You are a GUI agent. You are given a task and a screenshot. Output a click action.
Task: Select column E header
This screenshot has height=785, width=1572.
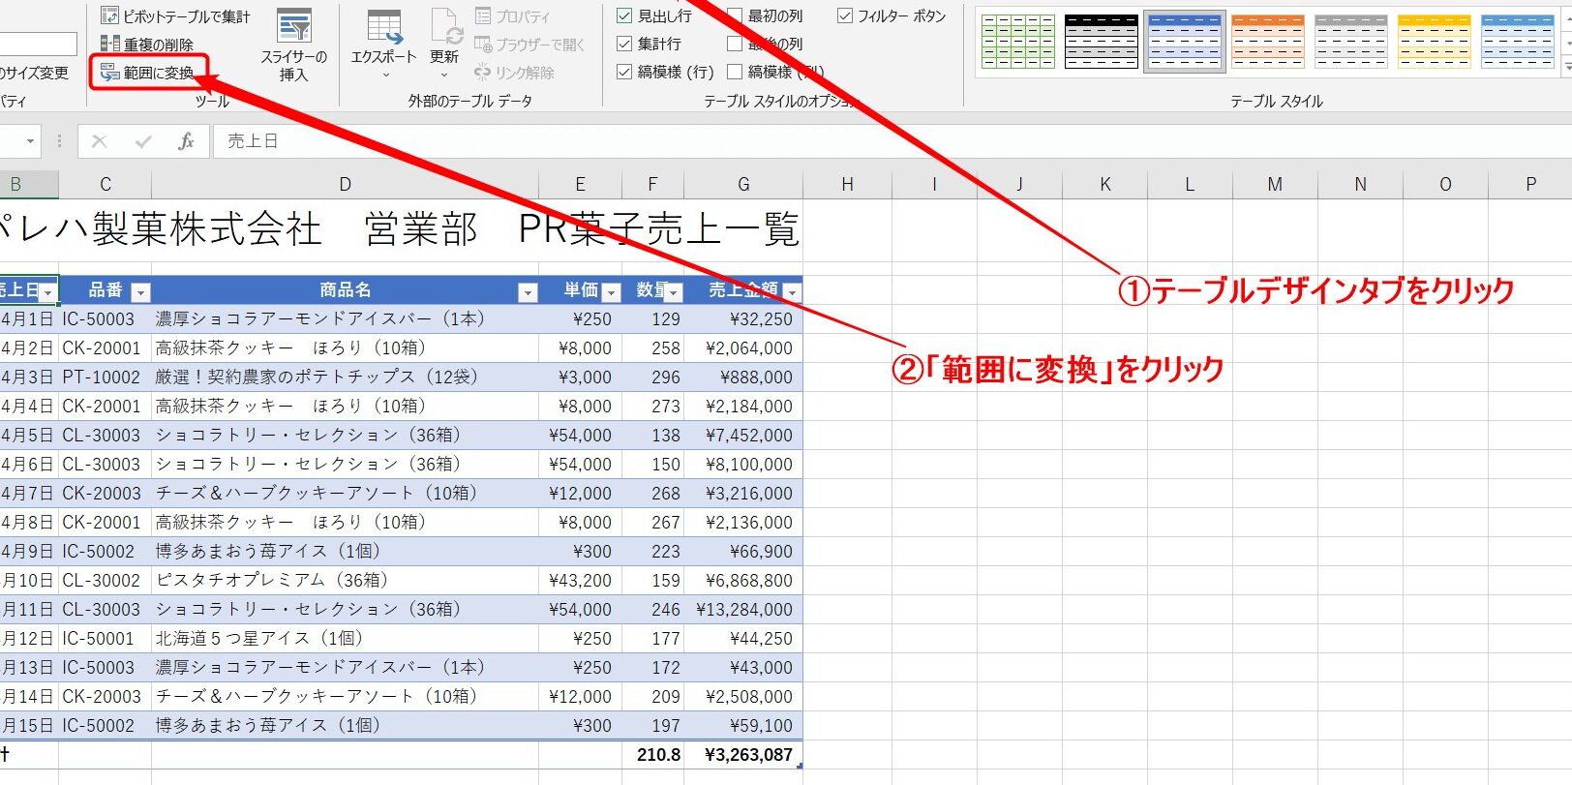[580, 184]
